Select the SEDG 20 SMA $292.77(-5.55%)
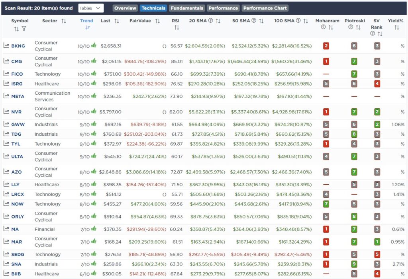Image resolution: width=408 pixels, height=279 pixels. [x=207, y=255]
